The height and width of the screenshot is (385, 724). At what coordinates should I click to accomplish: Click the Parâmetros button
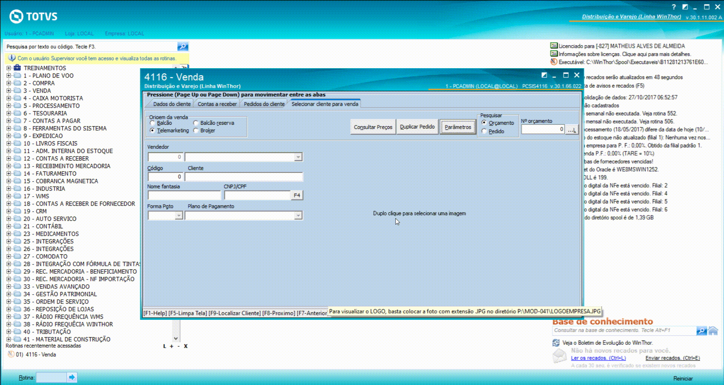[458, 127]
